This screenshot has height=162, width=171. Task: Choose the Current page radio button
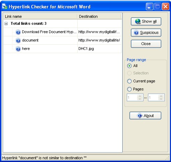pos(129,81)
